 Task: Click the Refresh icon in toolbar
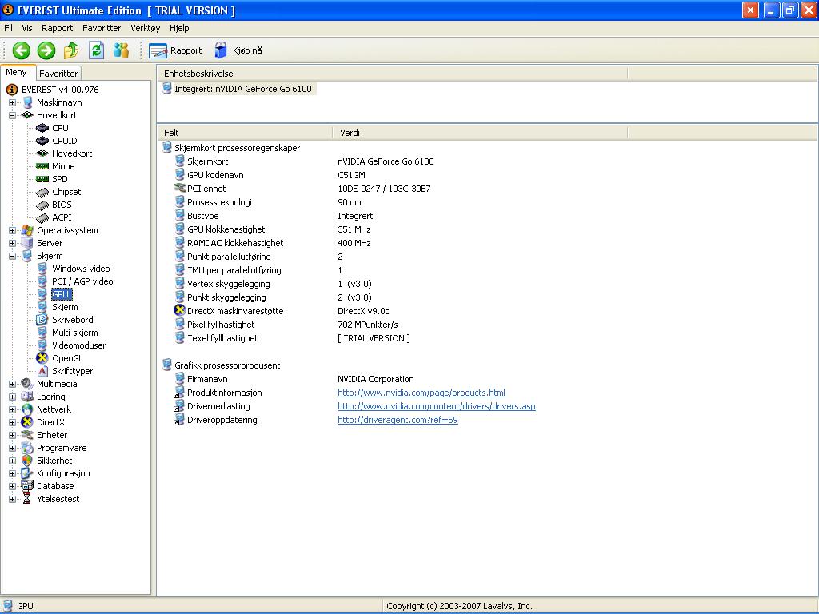pos(96,50)
